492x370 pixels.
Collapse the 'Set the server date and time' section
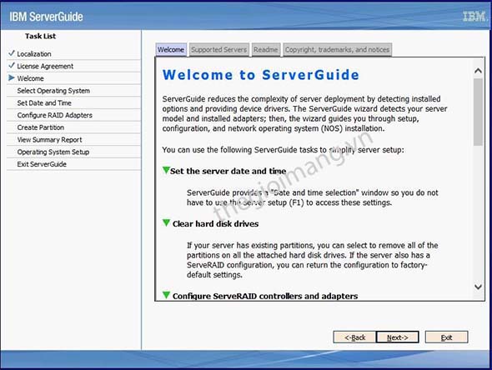[x=166, y=170]
